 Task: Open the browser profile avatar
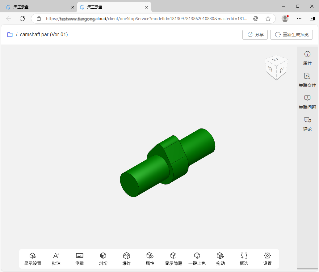coord(285,19)
